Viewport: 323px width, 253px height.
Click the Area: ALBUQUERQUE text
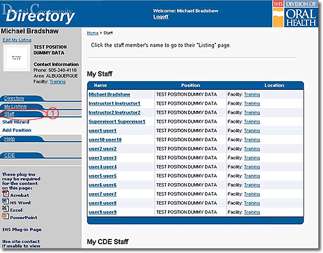point(56,76)
